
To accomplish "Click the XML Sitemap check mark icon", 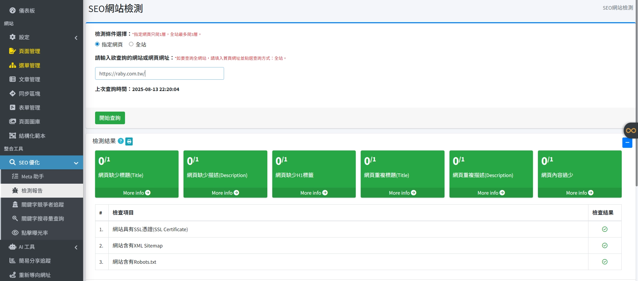I will (x=605, y=245).
